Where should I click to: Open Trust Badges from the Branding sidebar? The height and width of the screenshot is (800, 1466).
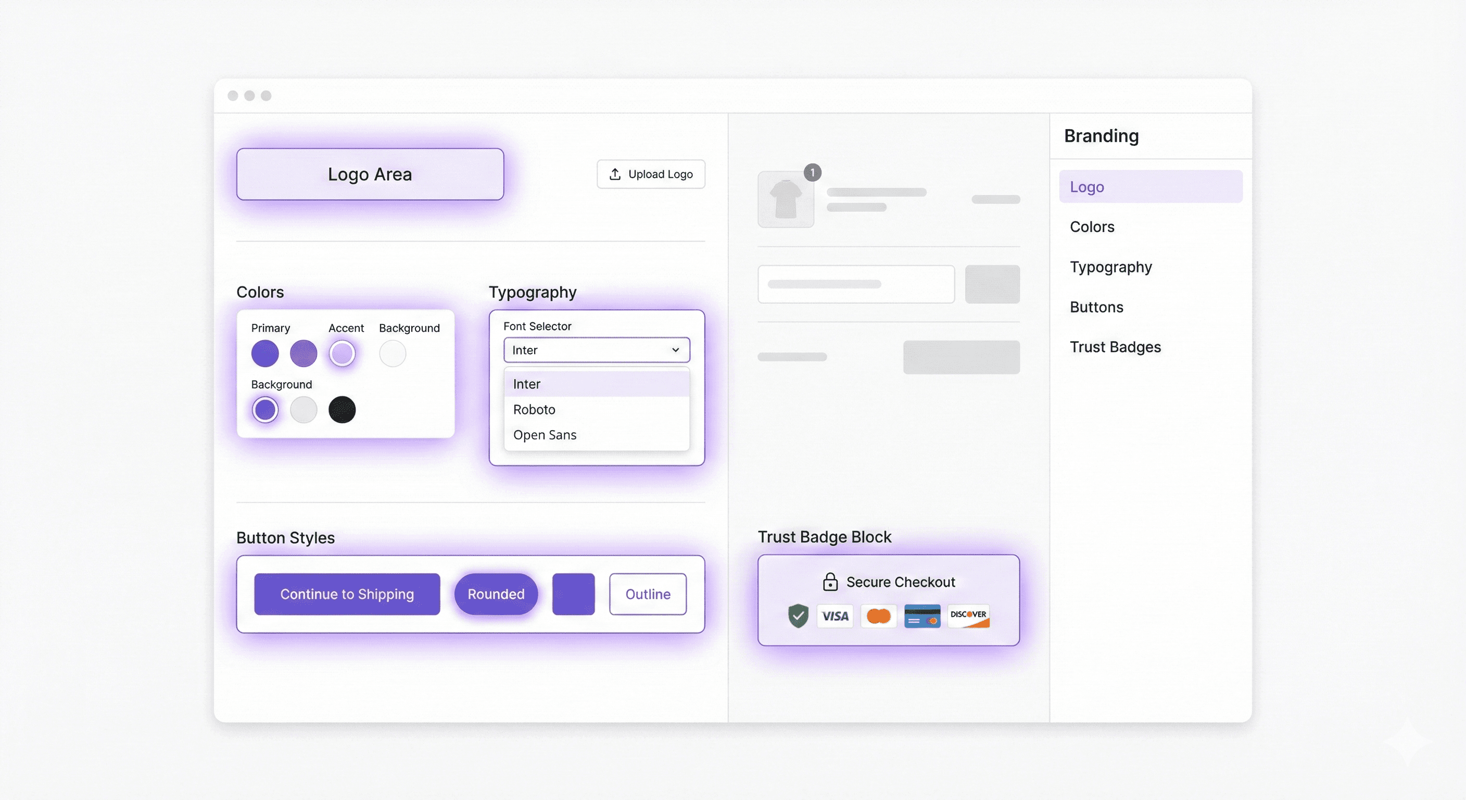tap(1116, 347)
